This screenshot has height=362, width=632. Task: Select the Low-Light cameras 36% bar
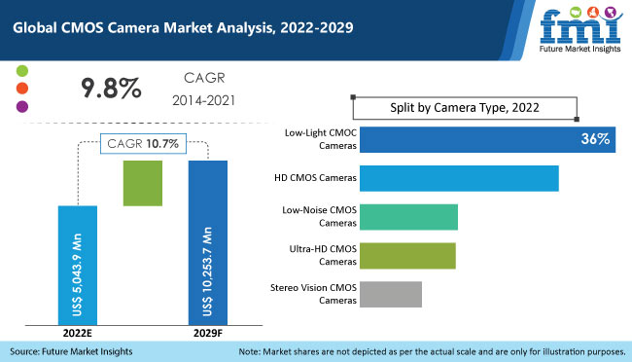(x=488, y=139)
